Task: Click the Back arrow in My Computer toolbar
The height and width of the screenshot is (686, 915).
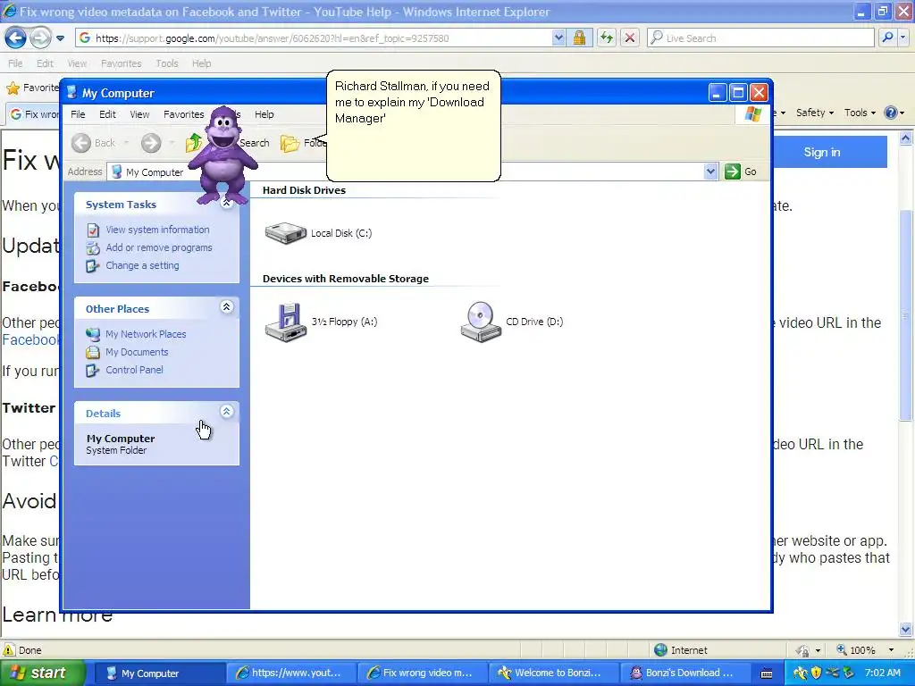Action: pyautogui.click(x=81, y=143)
